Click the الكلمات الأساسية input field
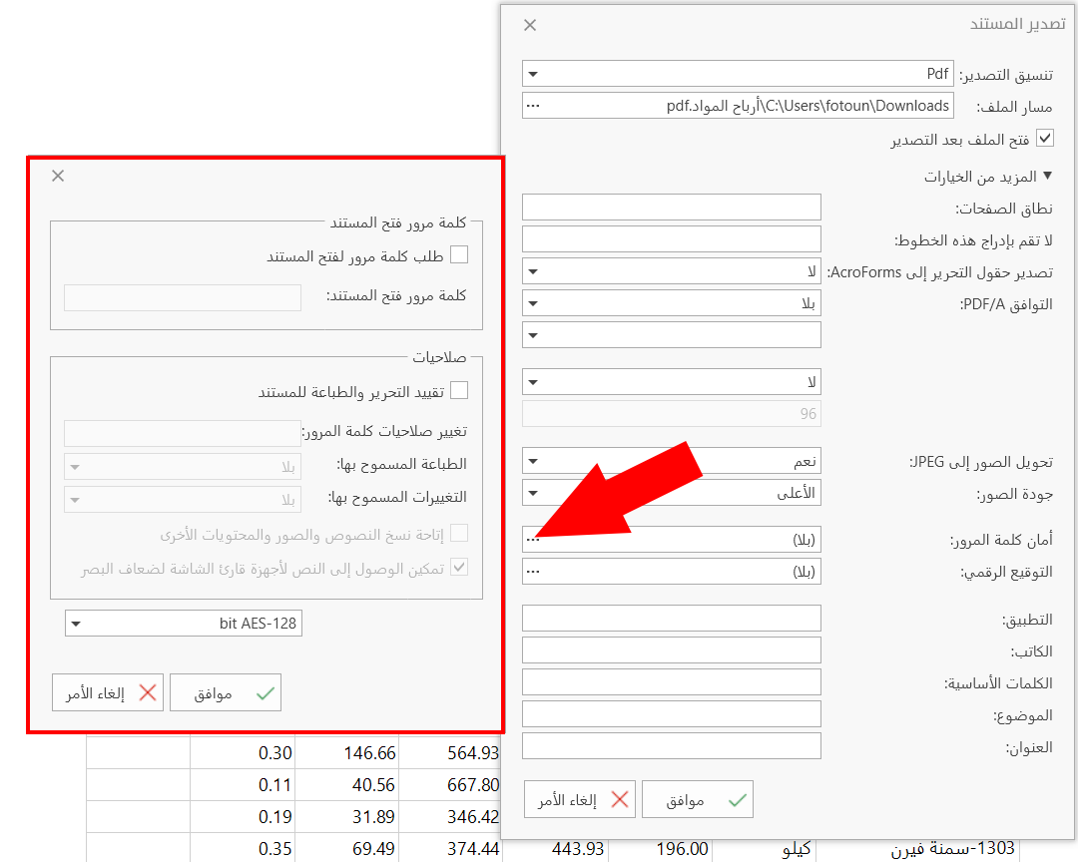This screenshot has width=1078, height=862. tap(672, 681)
